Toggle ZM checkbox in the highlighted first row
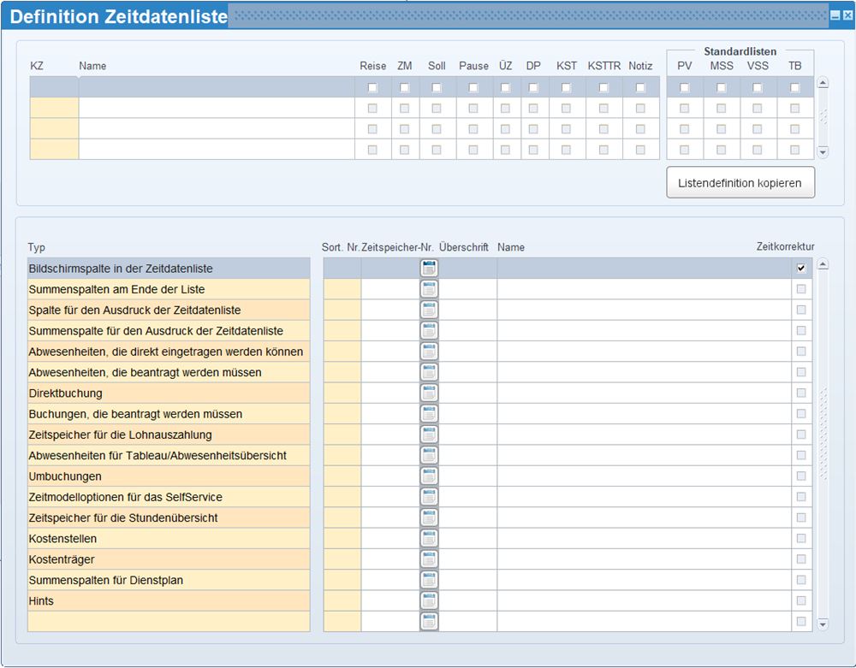Image resolution: width=856 pixels, height=668 pixels. pyautogui.click(x=405, y=87)
